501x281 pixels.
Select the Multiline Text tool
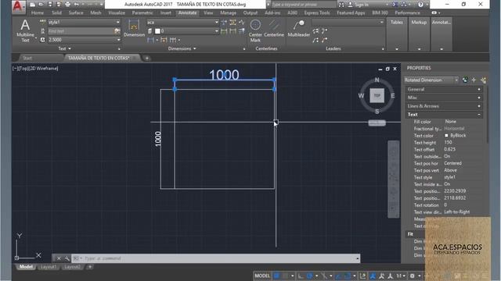pyautogui.click(x=25, y=30)
